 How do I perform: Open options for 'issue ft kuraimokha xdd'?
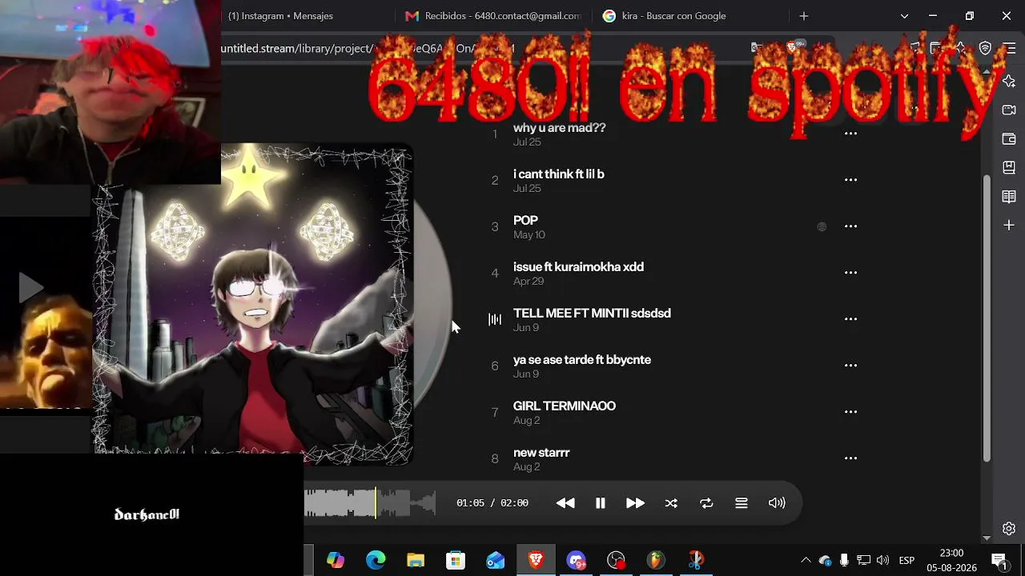[x=850, y=273]
